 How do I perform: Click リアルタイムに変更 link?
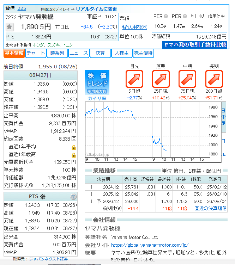pyautogui.click(x=96, y=9)
